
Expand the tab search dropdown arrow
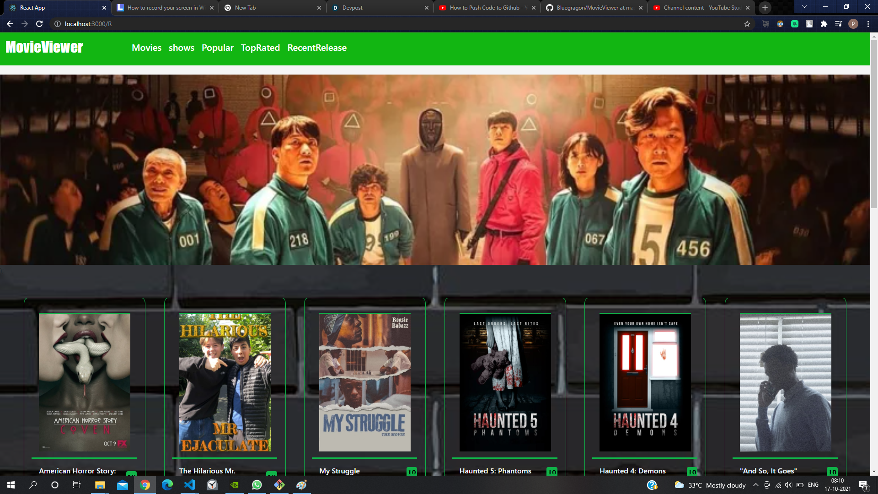click(804, 7)
